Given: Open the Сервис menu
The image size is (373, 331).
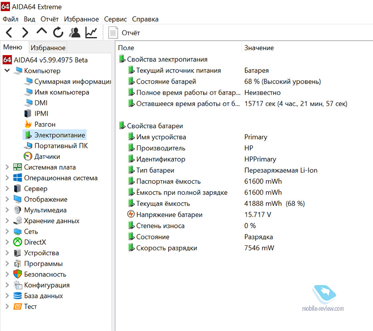Looking at the screenshot, I should [x=115, y=19].
